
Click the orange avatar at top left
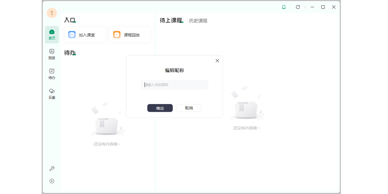(x=52, y=13)
